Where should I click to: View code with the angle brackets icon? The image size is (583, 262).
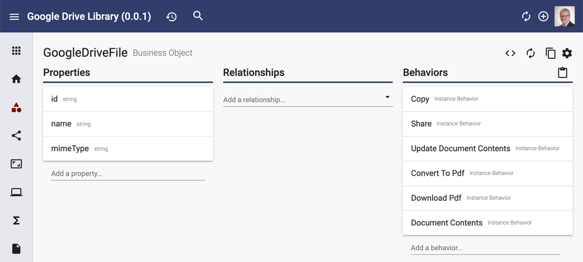click(511, 53)
